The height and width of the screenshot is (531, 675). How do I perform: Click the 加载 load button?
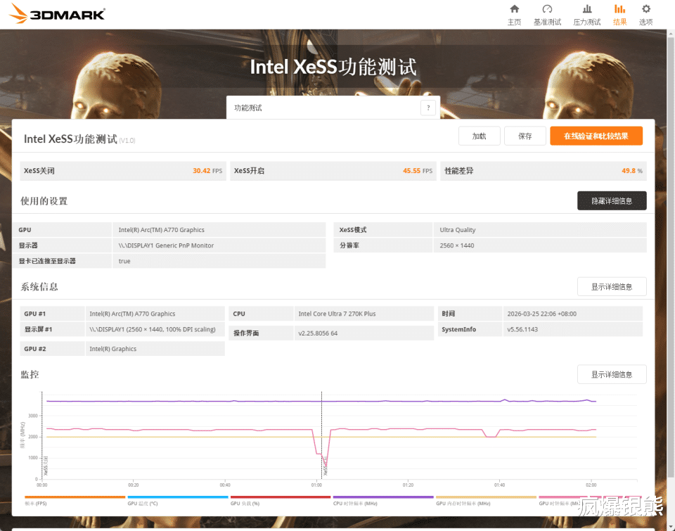479,136
